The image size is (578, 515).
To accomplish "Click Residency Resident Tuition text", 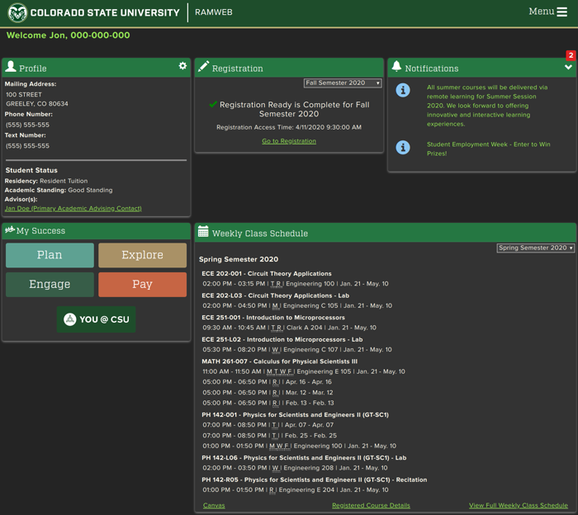I will point(46,181).
